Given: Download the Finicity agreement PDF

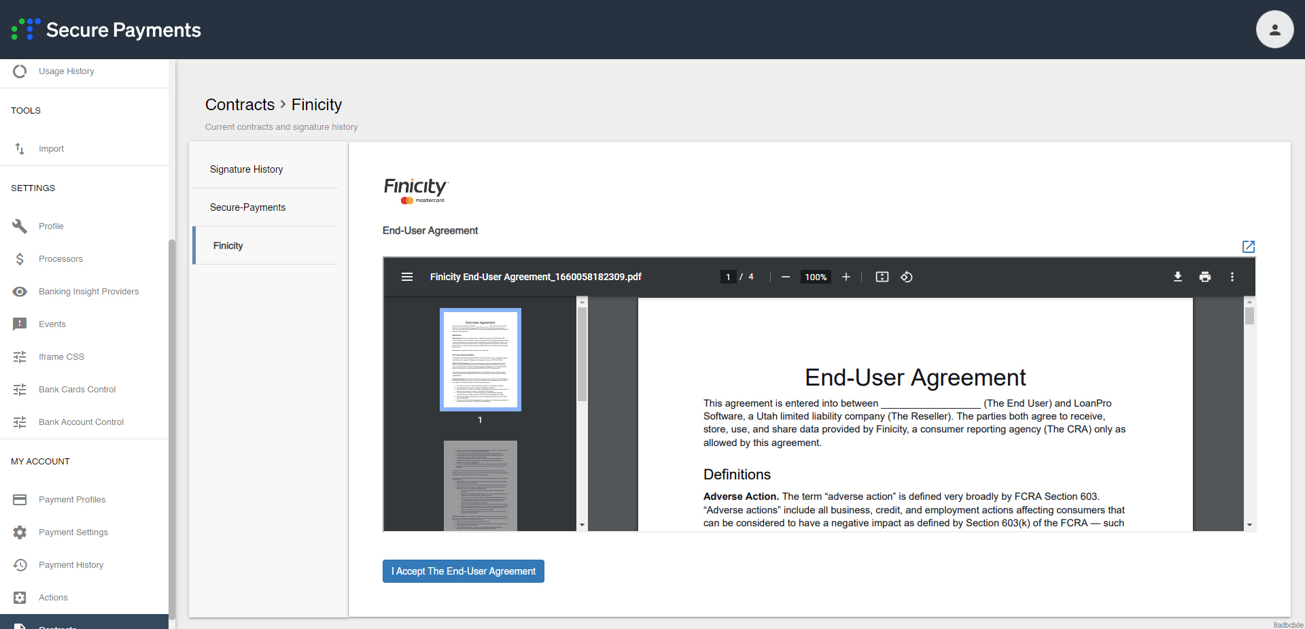Looking at the screenshot, I should click(x=1178, y=277).
